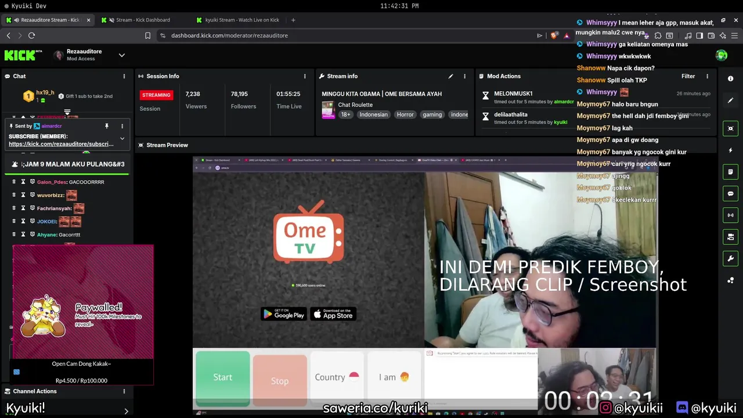Timeout Galon_Pdes using the hourglass icon
The width and height of the screenshot is (743, 418).
23,182
